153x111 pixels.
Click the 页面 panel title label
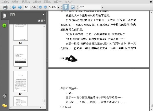[x=12, y=15]
